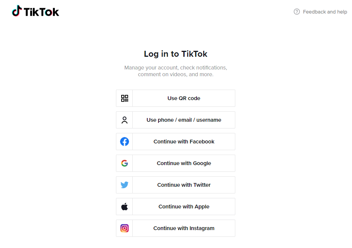Click the Manage your account description text

[176, 71]
